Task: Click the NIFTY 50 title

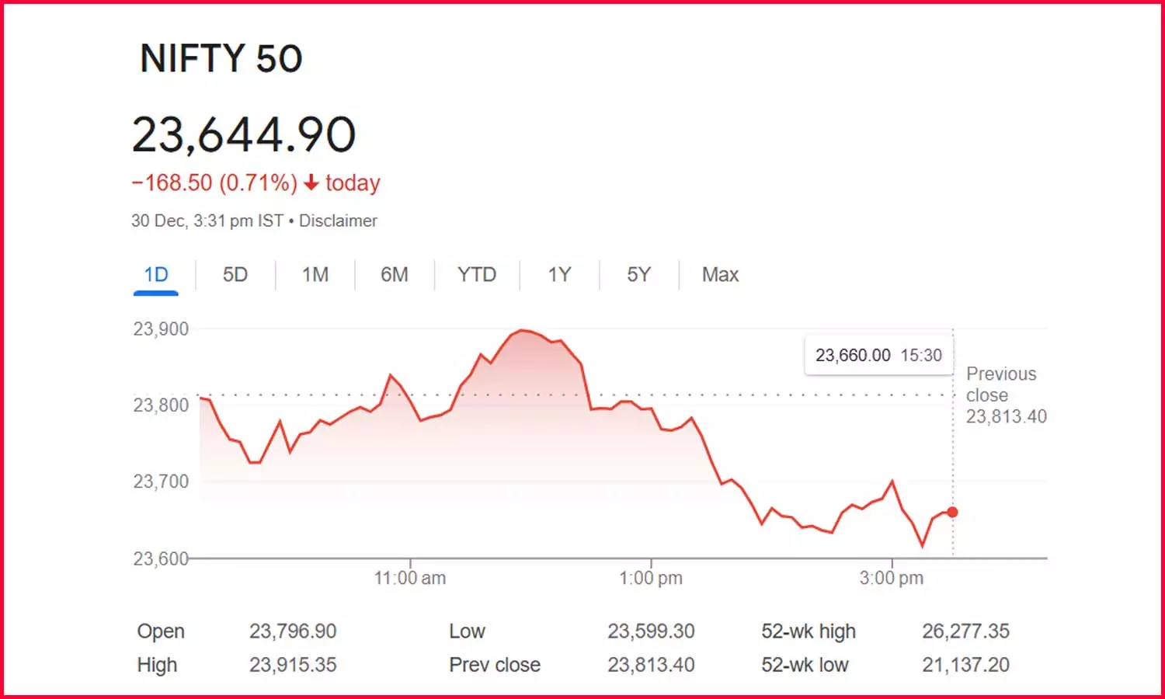Action: [x=221, y=59]
